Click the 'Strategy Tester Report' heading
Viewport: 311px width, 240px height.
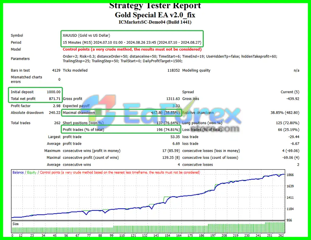[155, 6]
